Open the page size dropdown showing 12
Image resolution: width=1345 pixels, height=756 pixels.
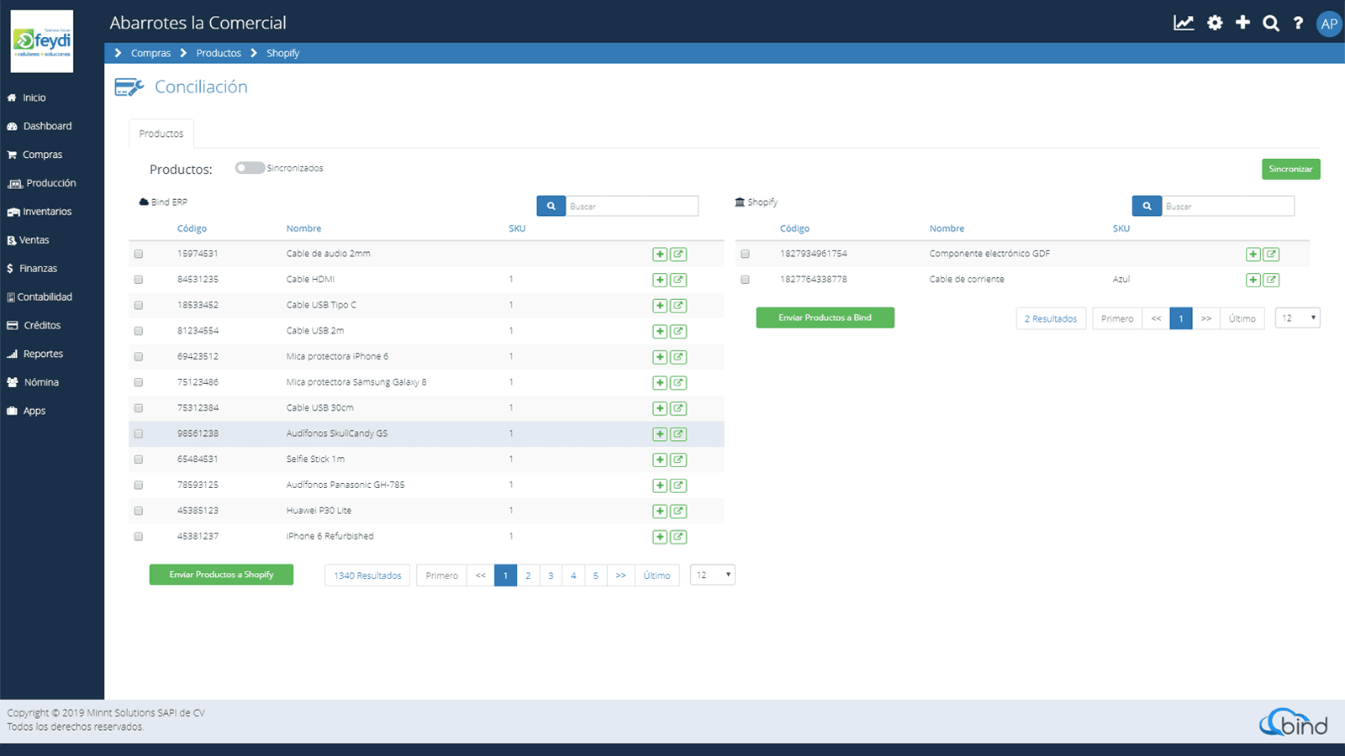click(x=712, y=575)
